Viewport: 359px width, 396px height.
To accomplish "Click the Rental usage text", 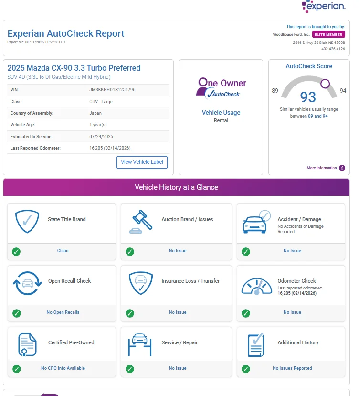I will pos(221,120).
